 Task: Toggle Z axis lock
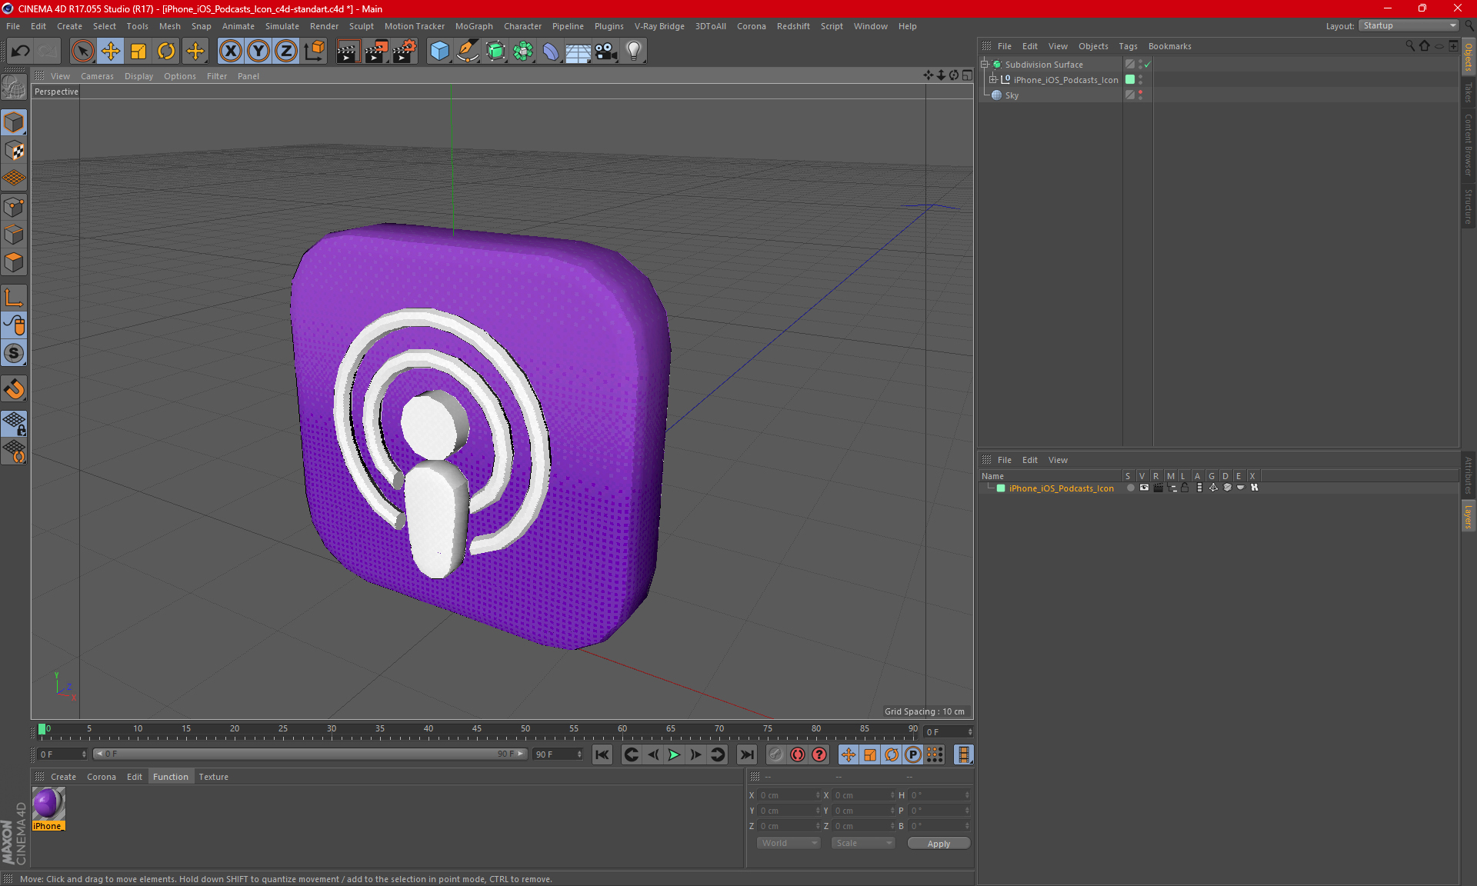286,52
